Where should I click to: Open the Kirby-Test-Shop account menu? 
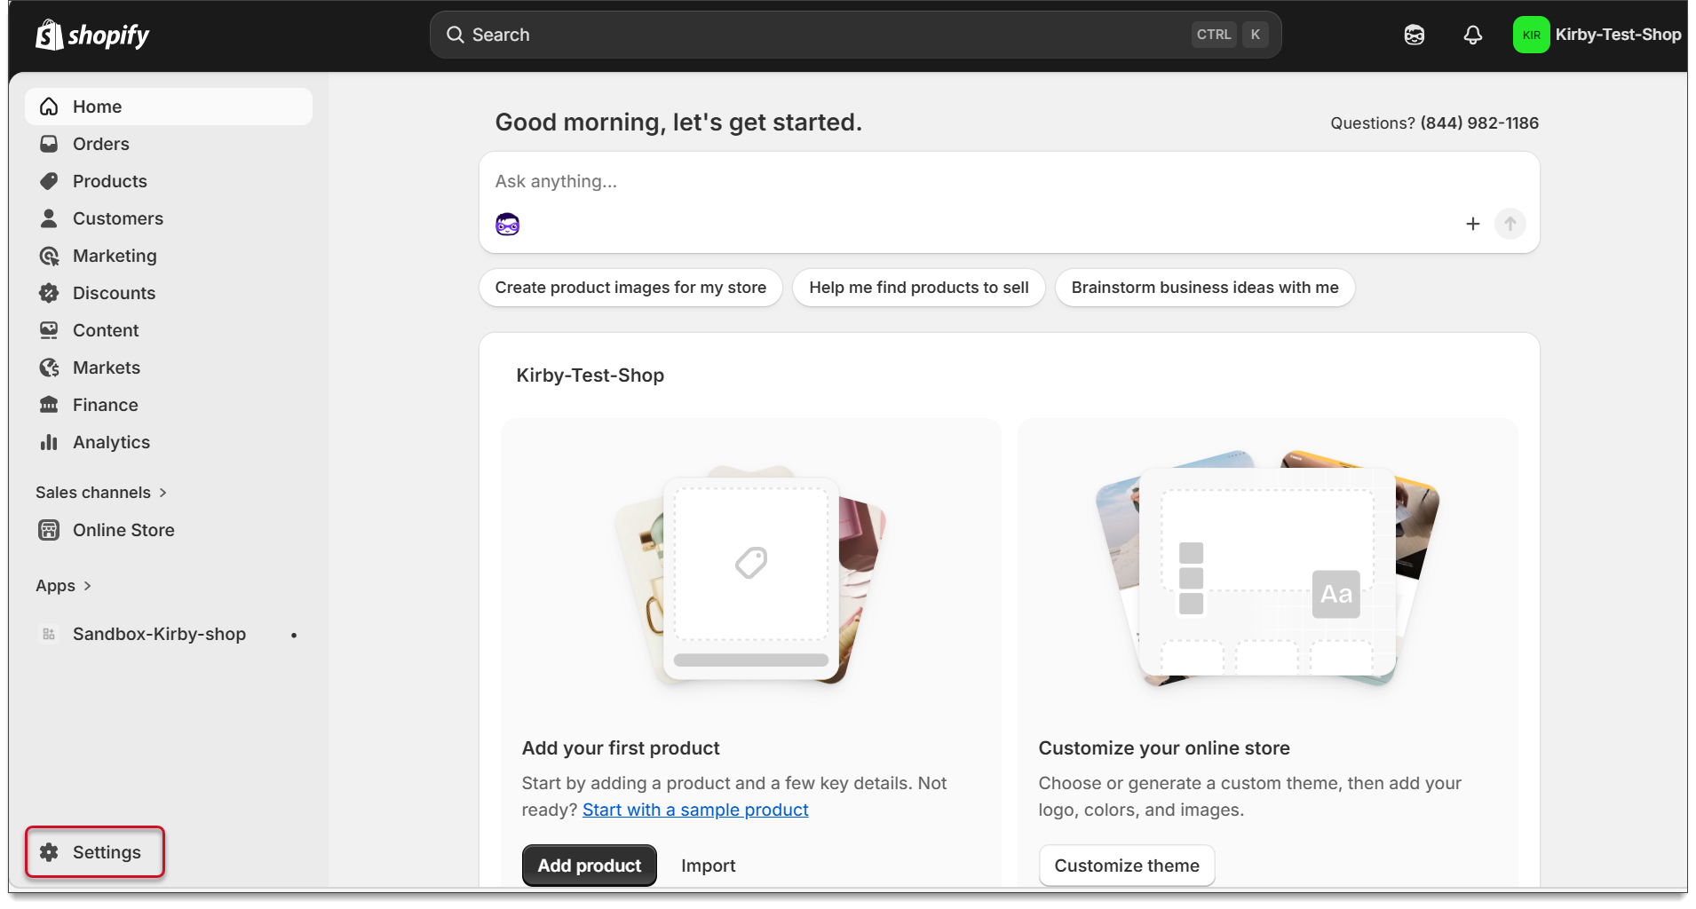point(1597,35)
